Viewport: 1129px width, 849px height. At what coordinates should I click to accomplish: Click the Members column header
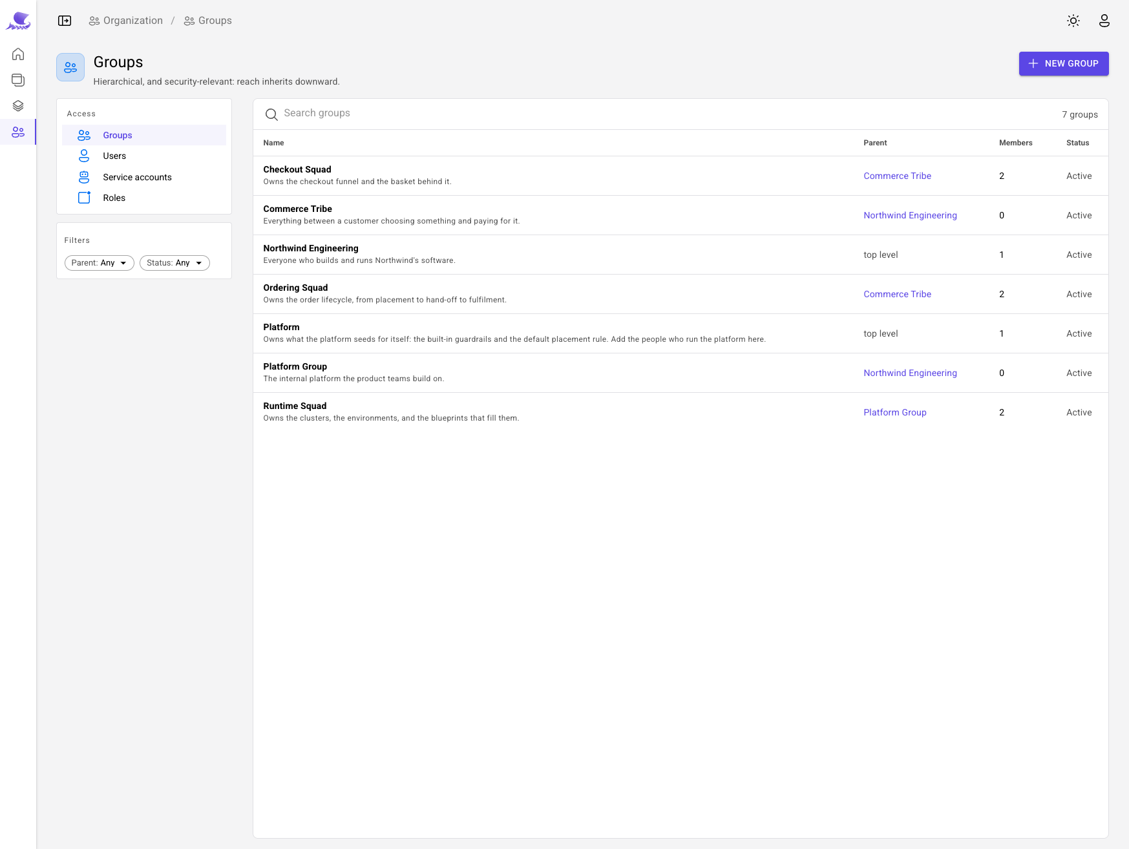click(1015, 143)
